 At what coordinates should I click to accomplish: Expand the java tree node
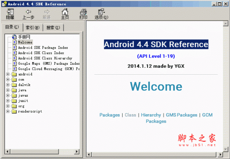[8, 90]
